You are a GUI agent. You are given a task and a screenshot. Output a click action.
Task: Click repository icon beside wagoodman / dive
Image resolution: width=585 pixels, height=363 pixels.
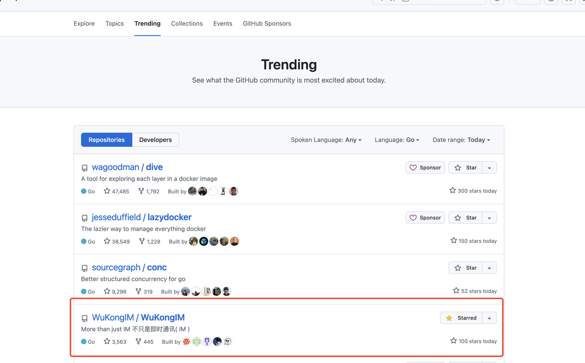coord(85,168)
